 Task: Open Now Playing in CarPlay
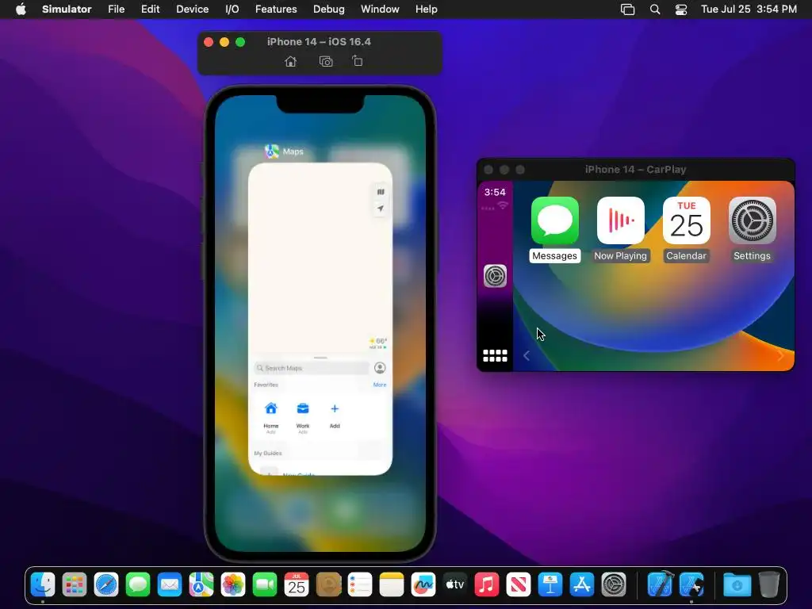[620, 229]
